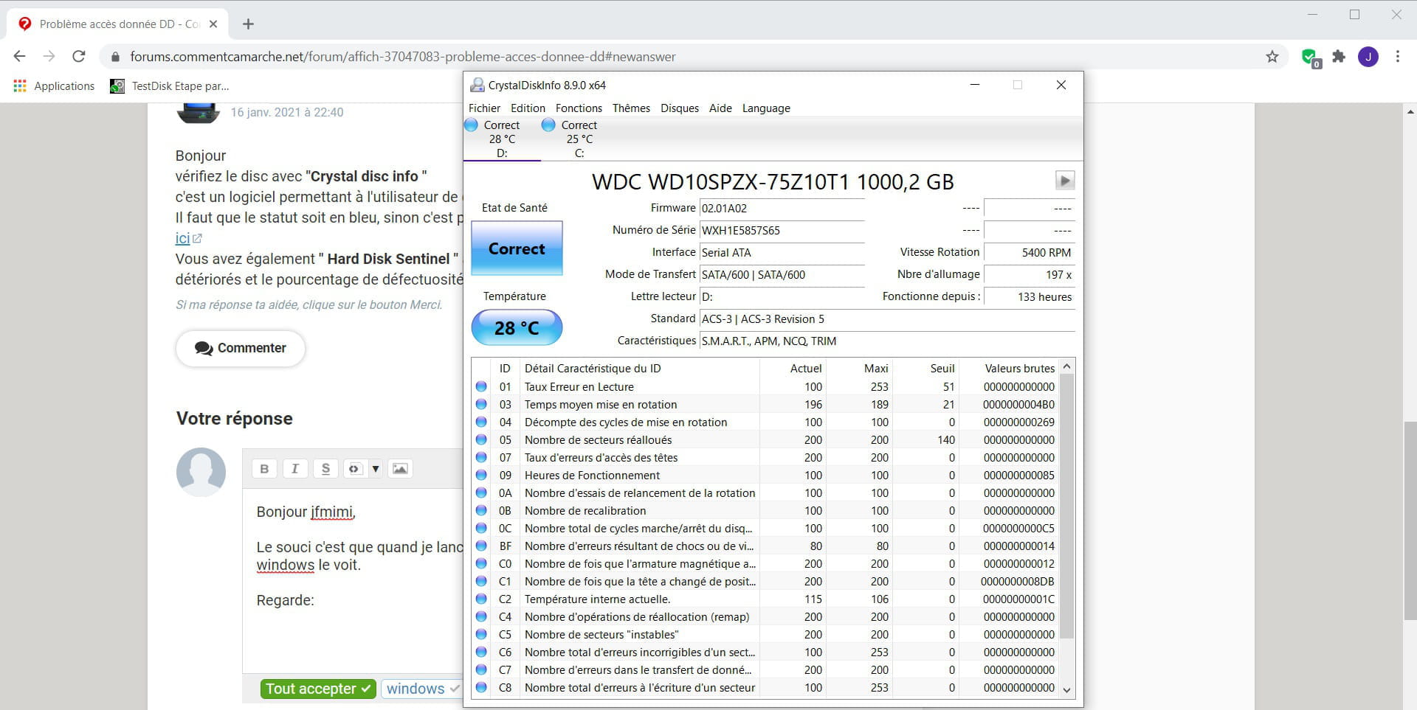The image size is (1417, 710).
Task: Click the code insert icon in reply editor
Action: [x=354, y=469]
